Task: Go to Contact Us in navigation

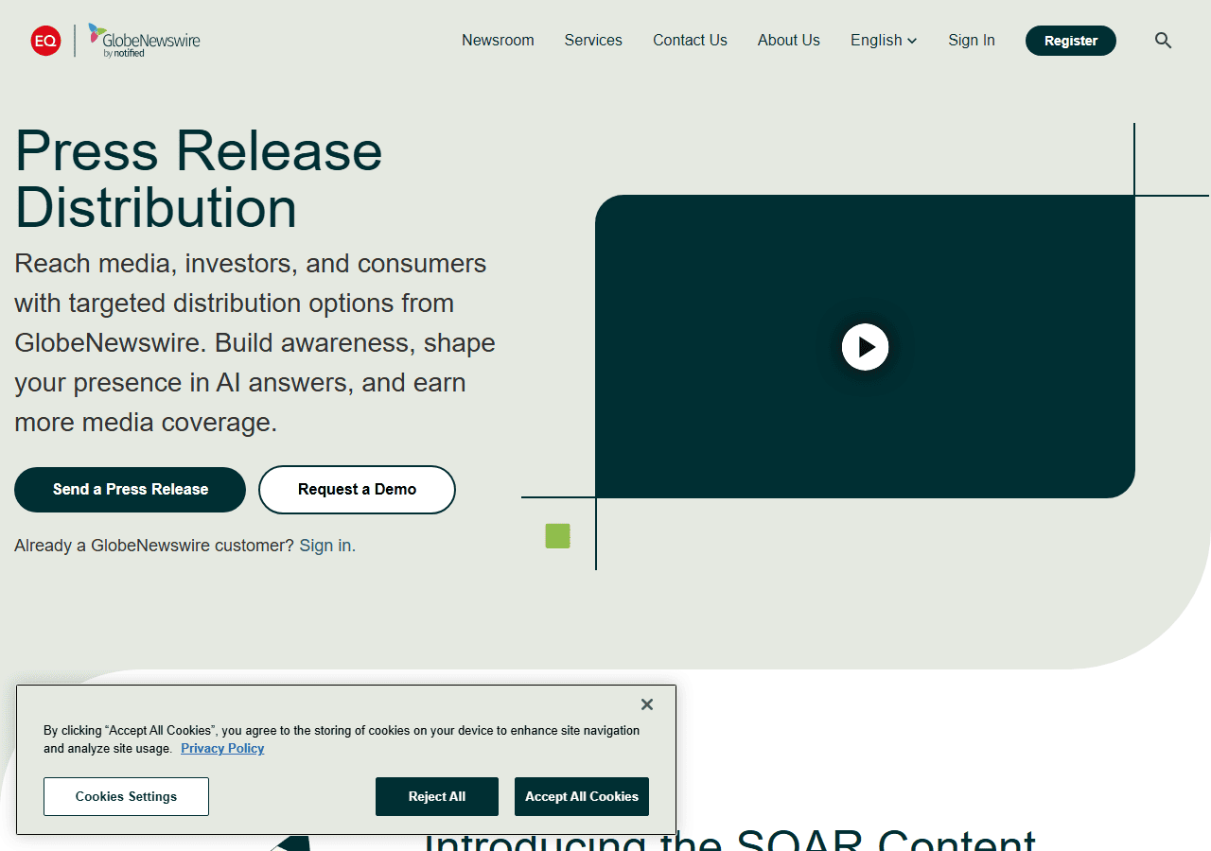Action: [690, 41]
